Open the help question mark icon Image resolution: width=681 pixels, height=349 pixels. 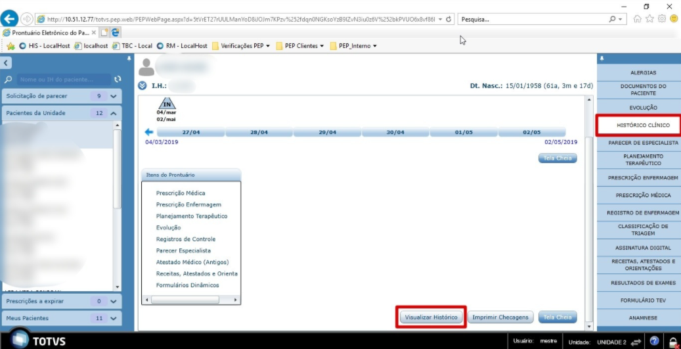click(x=655, y=341)
